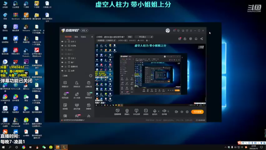
Task: Start 视频连麦 from the toolbox
Action: coord(65,95)
